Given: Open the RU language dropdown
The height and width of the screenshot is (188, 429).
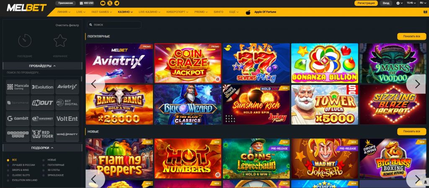Looking at the screenshot, I should pyautogui.click(x=423, y=3).
